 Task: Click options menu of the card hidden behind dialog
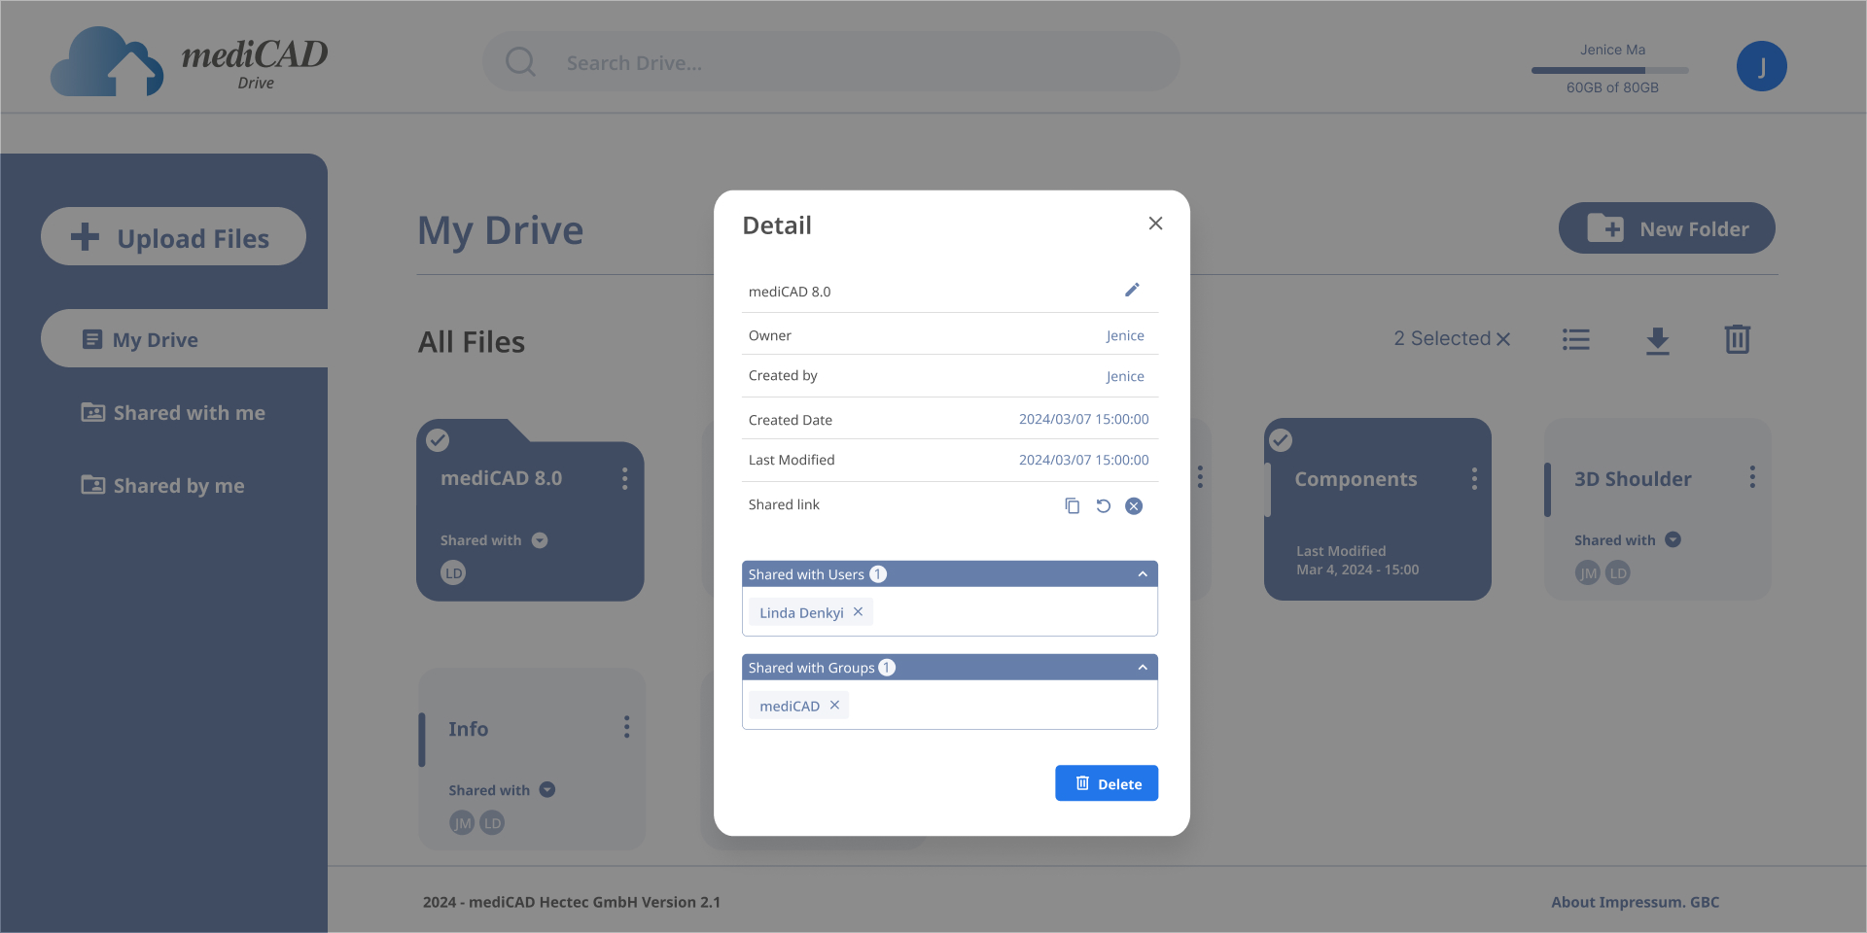coord(1200,476)
